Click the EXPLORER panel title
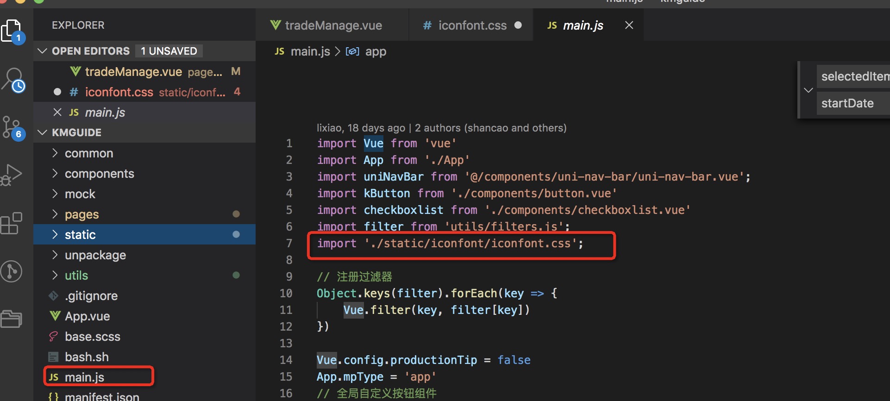Screen dimensions: 890x401 click(78, 25)
